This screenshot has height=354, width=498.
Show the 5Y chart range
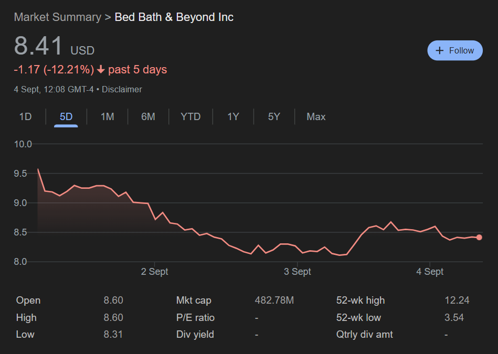coord(274,117)
